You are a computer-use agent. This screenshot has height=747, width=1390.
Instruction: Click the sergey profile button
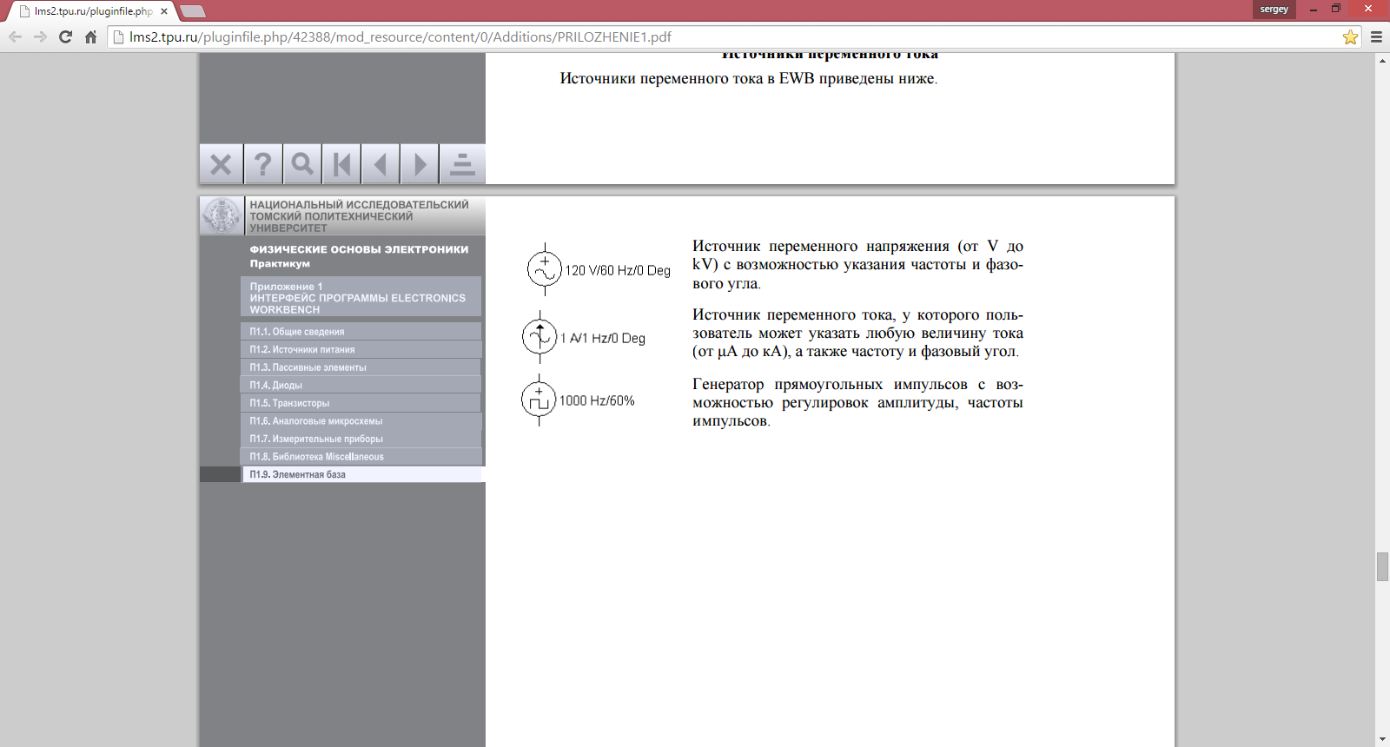(x=1274, y=9)
